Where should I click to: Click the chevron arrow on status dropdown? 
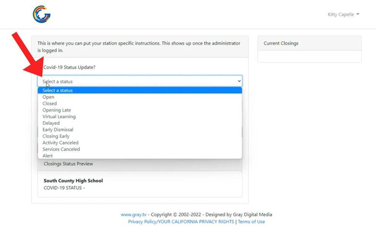(x=239, y=81)
